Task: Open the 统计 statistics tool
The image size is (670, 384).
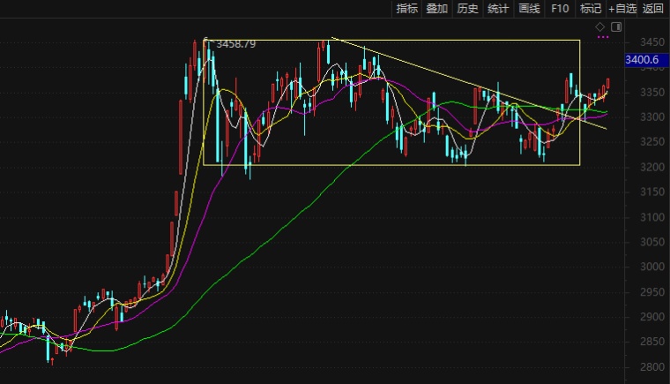Action: [x=498, y=9]
